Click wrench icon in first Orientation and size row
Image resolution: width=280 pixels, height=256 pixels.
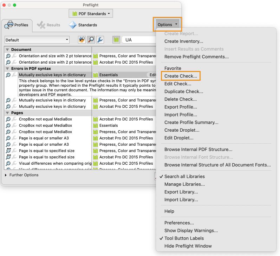click(x=14, y=56)
